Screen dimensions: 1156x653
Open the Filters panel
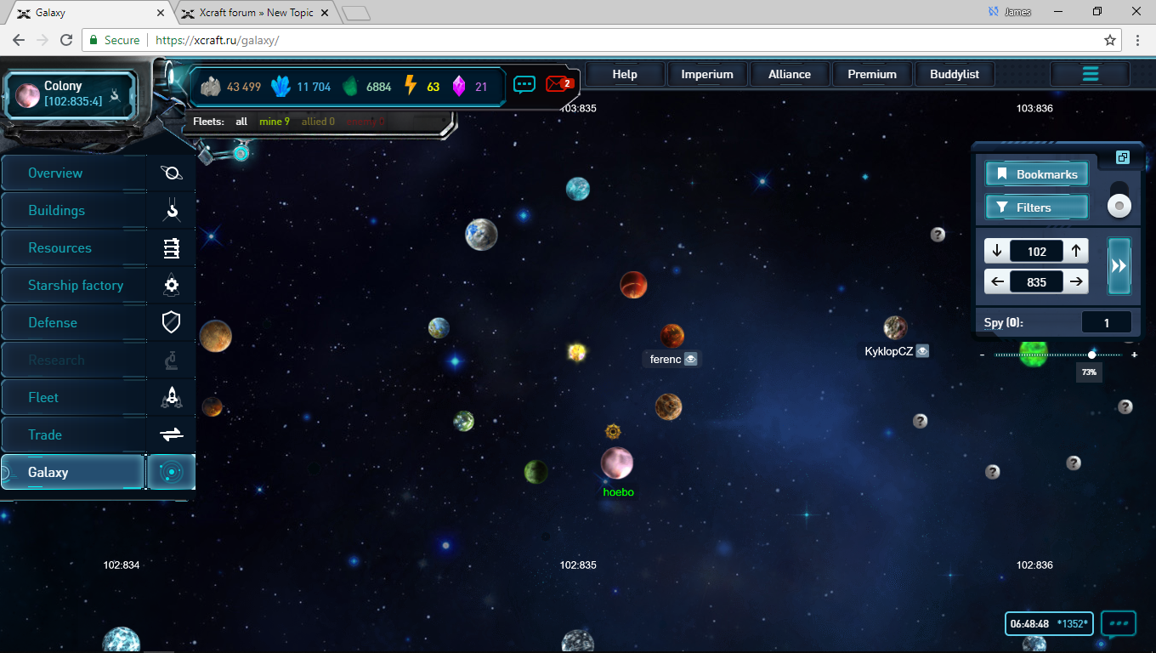1036,207
